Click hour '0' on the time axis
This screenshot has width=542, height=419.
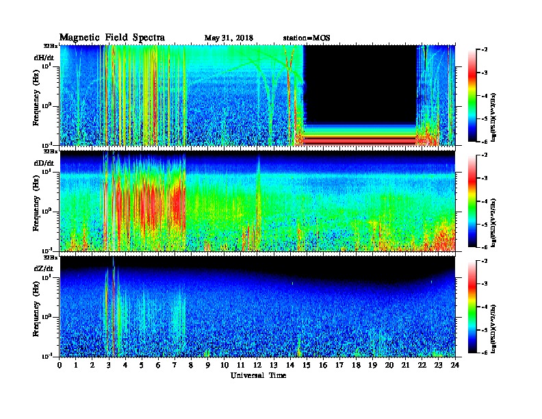coord(60,365)
